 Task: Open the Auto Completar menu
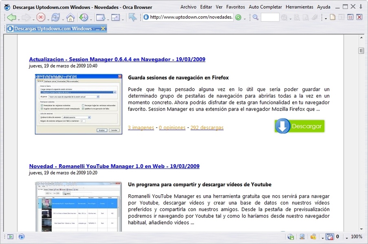click(x=265, y=7)
